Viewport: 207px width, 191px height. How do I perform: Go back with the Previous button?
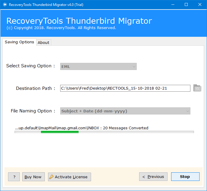pyautogui.click(x=153, y=176)
